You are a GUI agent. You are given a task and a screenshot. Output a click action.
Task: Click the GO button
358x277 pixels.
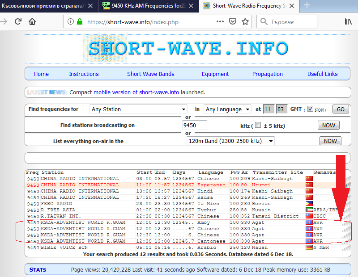[341, 109]
